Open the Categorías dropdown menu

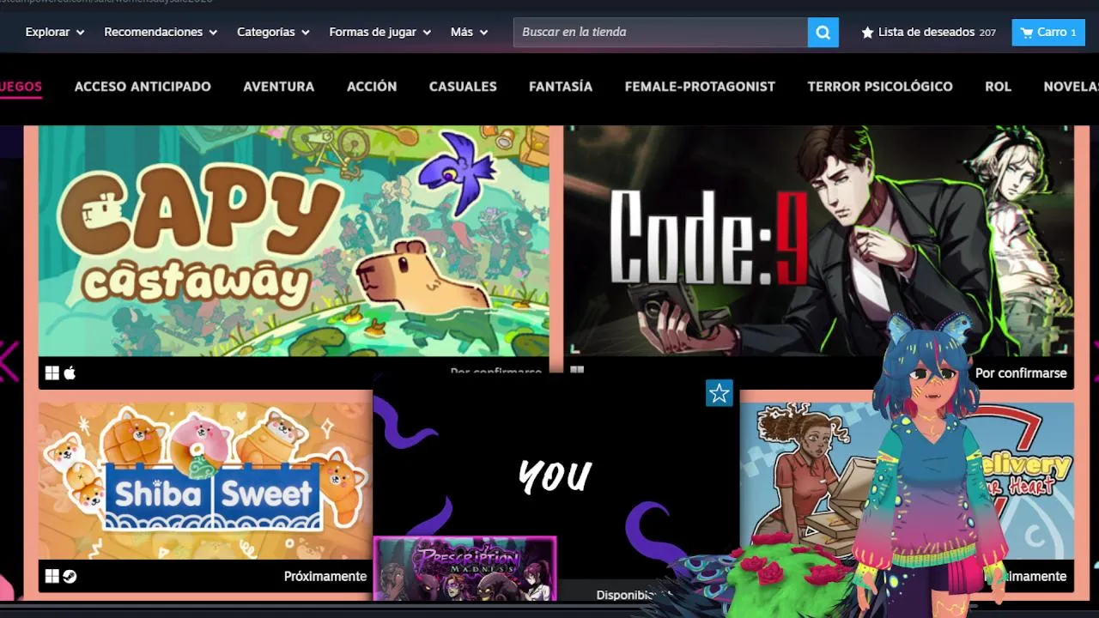[x=274, y=32]
